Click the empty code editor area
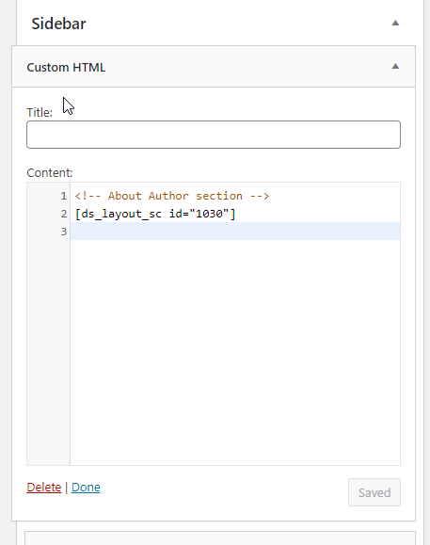Image resolution: width=430 pixels, height=545 pixels. 235,351
